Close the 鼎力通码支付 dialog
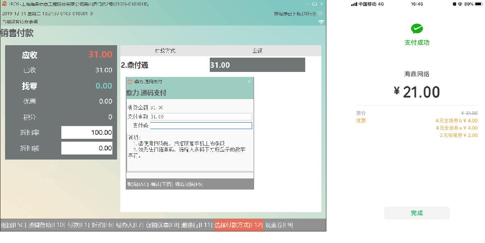485x243 pixels. coord(249,82)
